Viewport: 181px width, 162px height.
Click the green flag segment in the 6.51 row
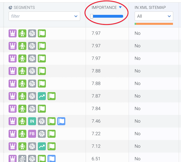[42, 159]
